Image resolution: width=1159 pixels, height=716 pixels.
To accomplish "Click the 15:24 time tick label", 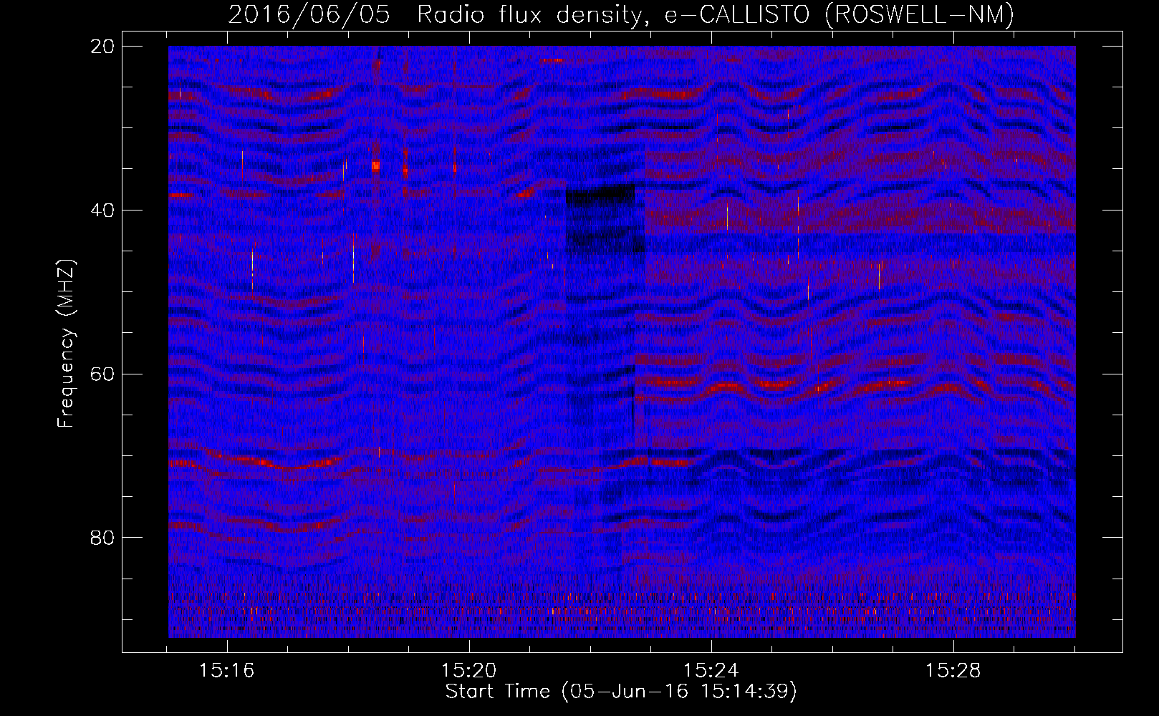I will tap(711, 671).
